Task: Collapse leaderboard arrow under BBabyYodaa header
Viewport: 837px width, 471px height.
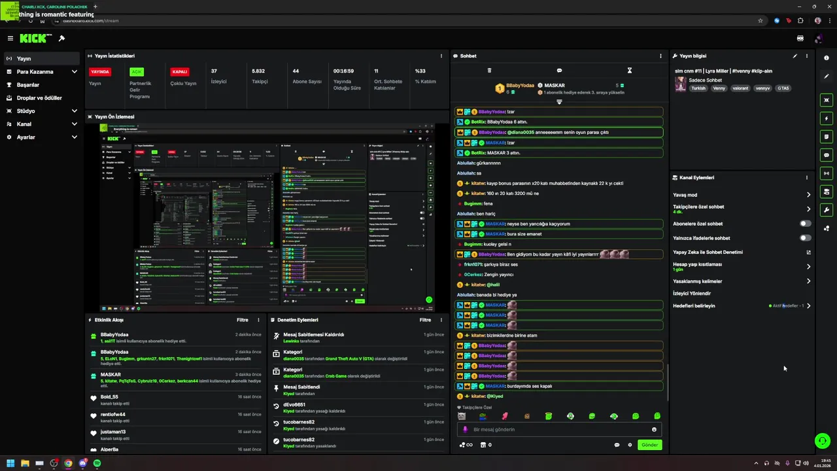Action: tap(559, 102)
